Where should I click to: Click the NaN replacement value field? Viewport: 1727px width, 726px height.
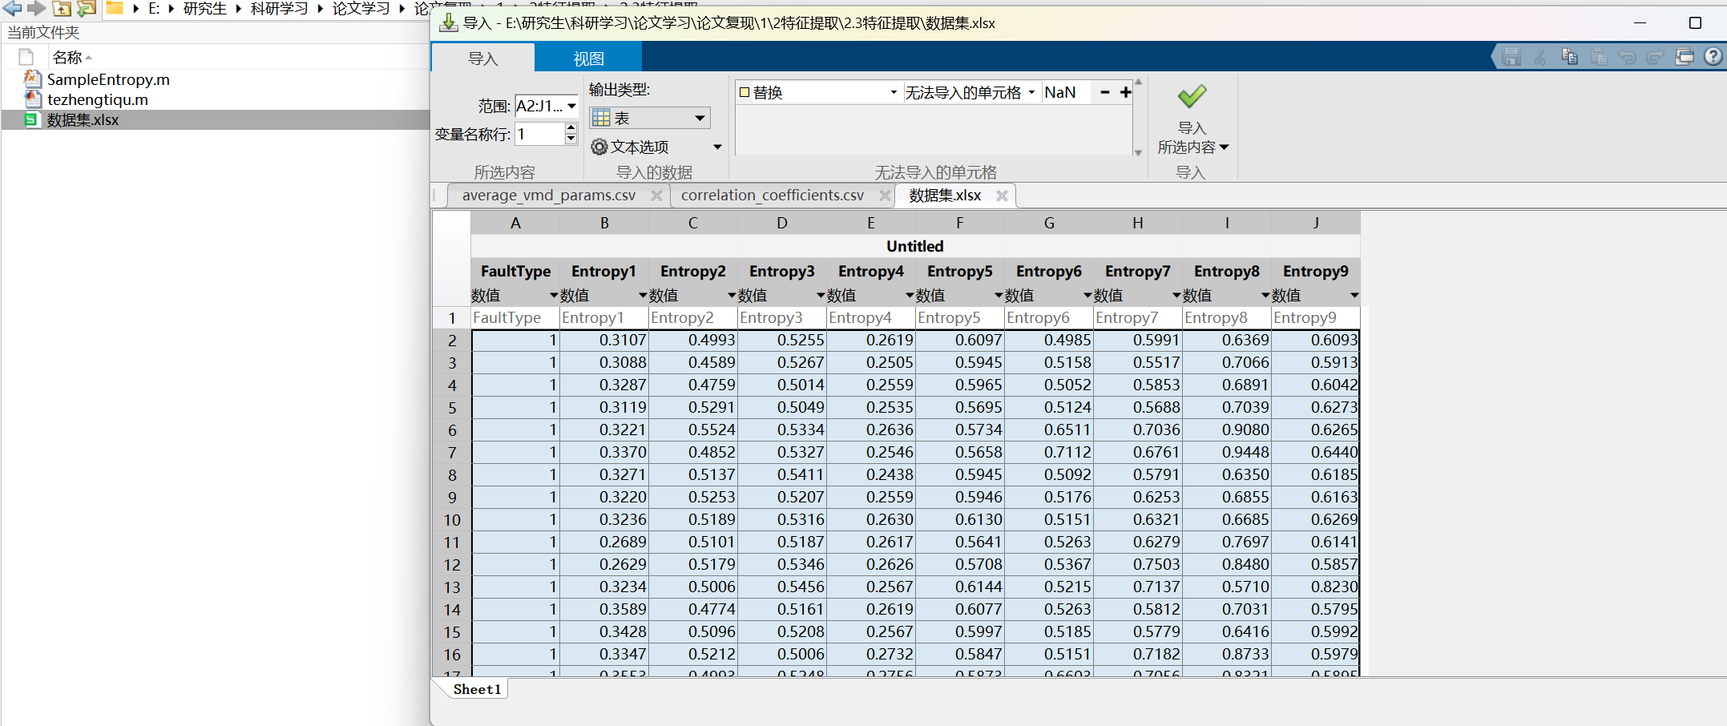(x=1066, y=93)
